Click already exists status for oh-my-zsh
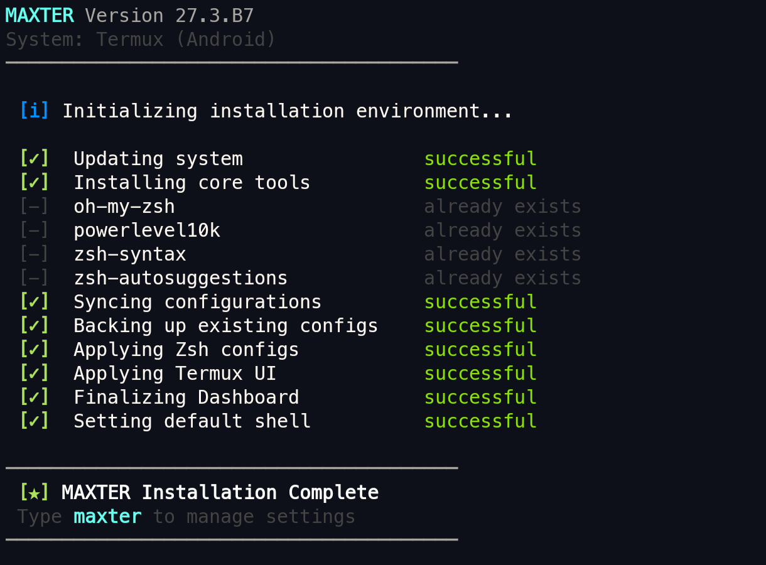This screenshot has width=766, height=565. click(503, 207)
